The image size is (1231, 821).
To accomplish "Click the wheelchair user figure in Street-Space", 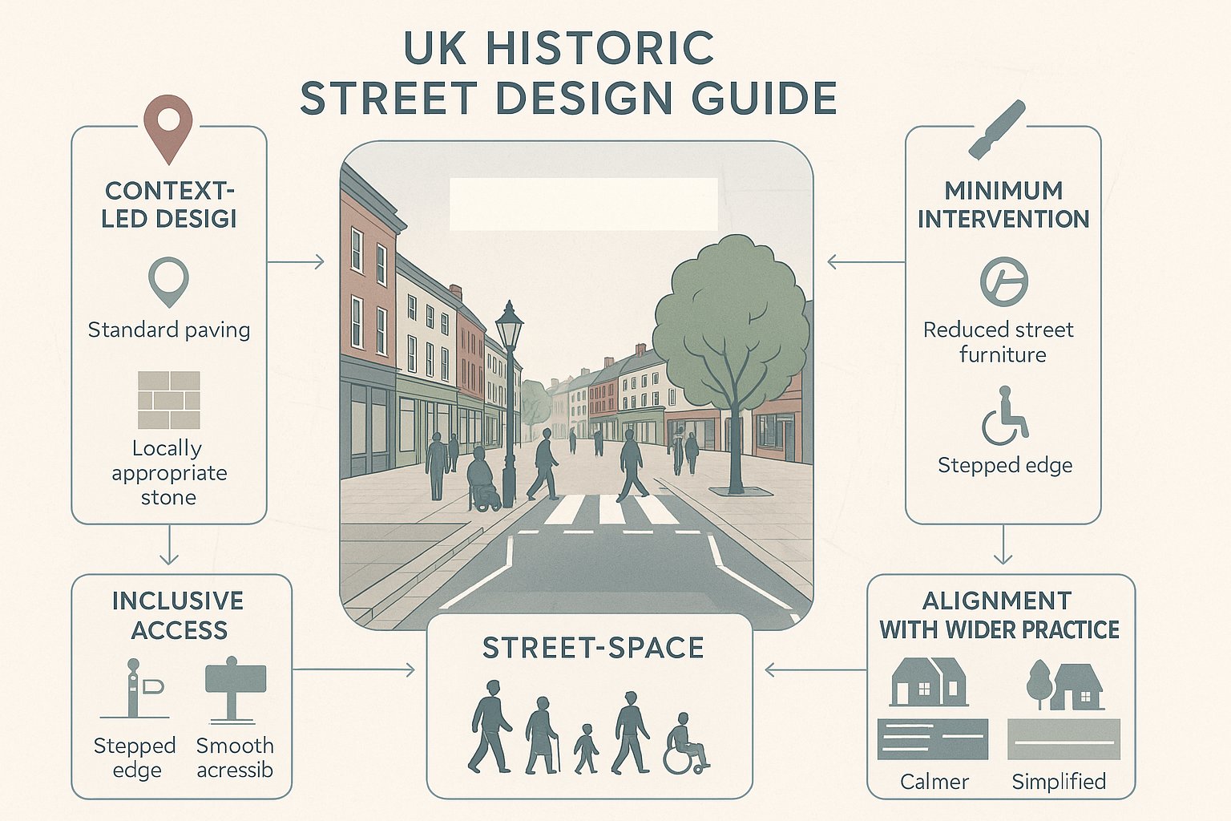I will click(x=686, y=743).
